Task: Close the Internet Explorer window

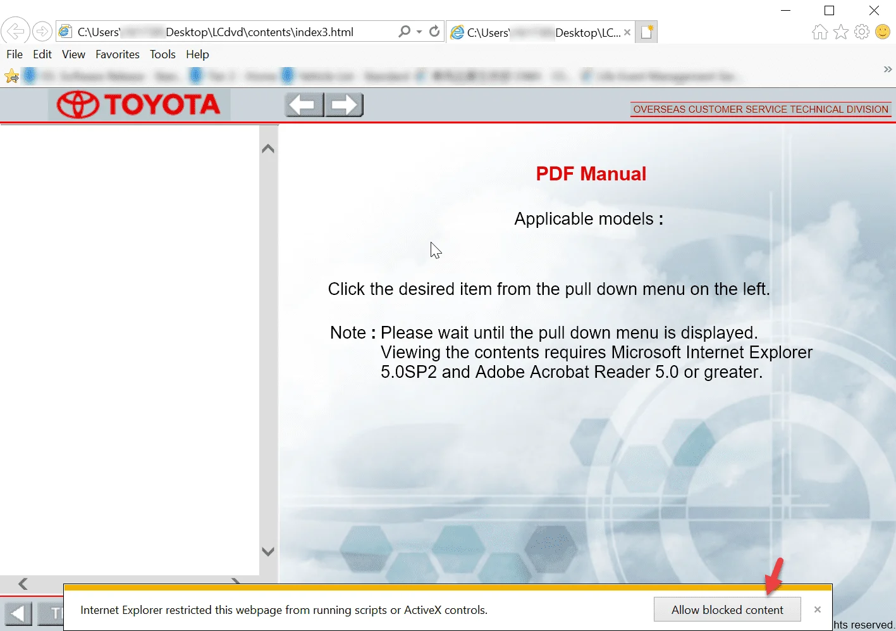Action: (874, 11)
